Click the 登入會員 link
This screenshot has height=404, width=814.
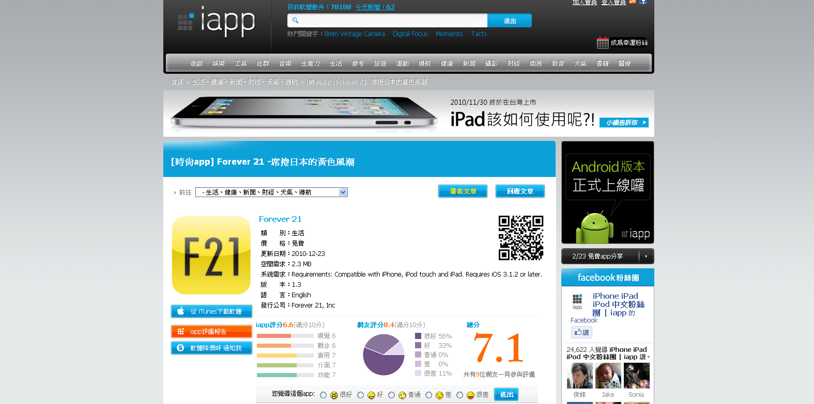613,2
